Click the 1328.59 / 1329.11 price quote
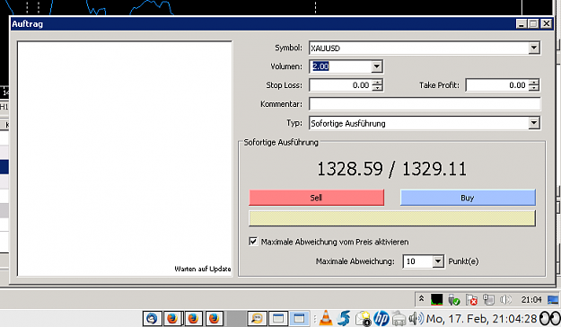 [x=392, y=169]
